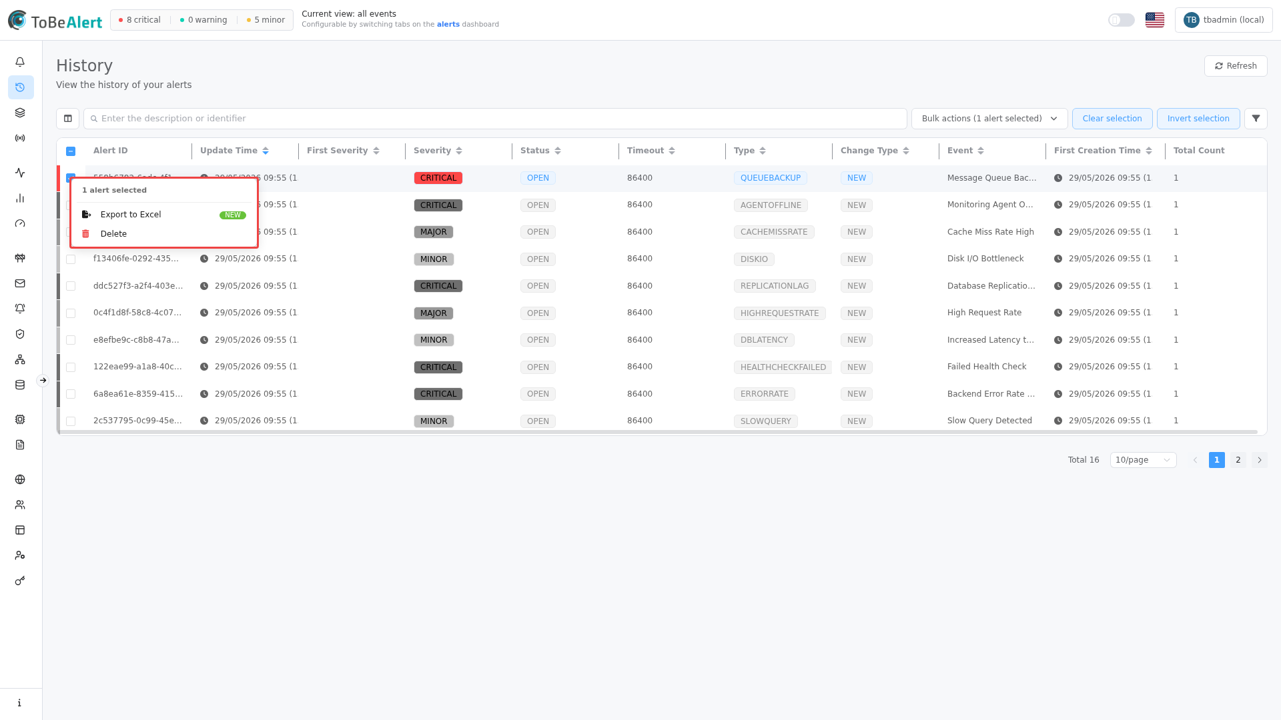Open the Bulk actions dropdown
Image resolution: width=1281 pixels, height=720 pixels.
[989, 119]
